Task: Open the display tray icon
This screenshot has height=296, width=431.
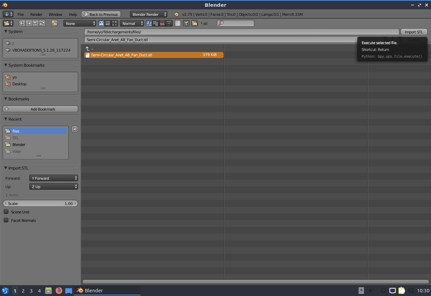Action: [393, 290]
